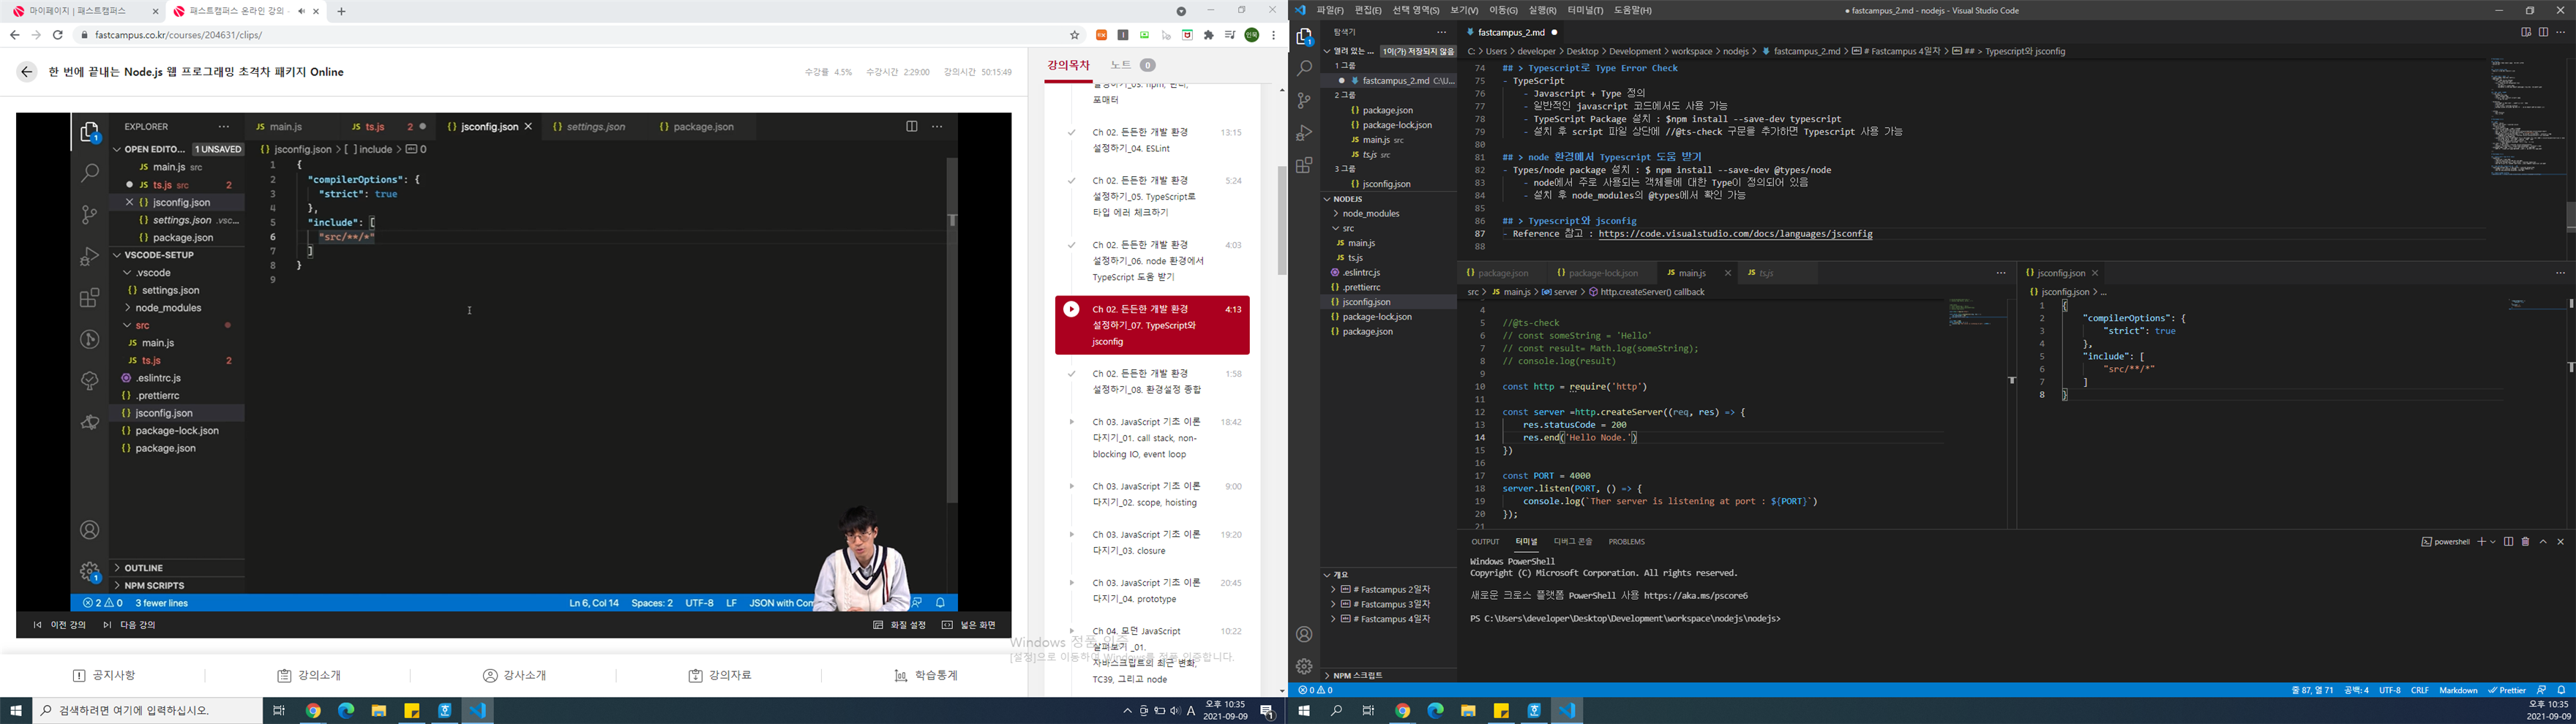Bookmark this page with the star icon
The width and height of the screenshot is (2576, 724).
click(x=1075, y=35)
